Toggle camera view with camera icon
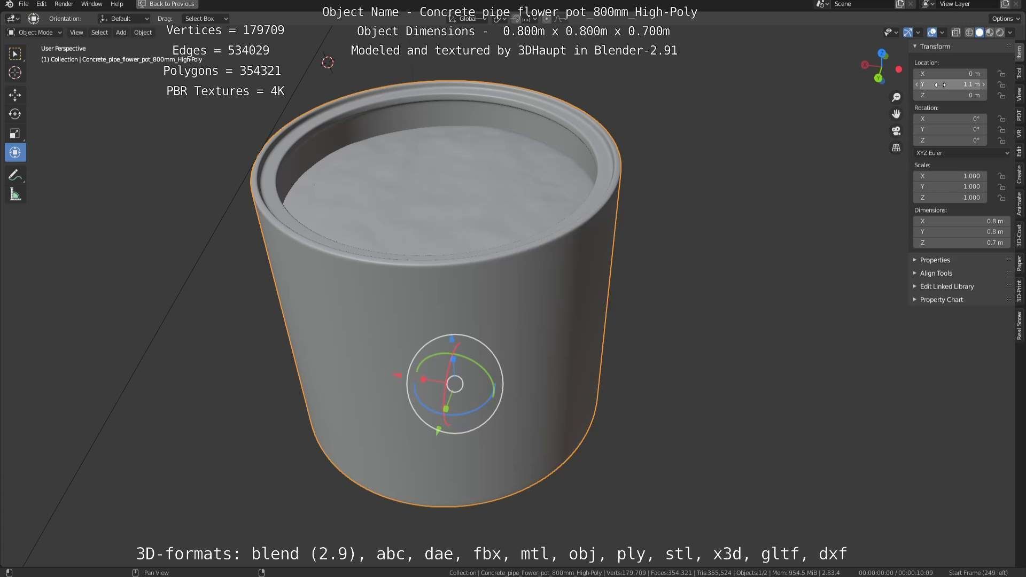Screen dimensions: 1026x577 tap(896, 131)
